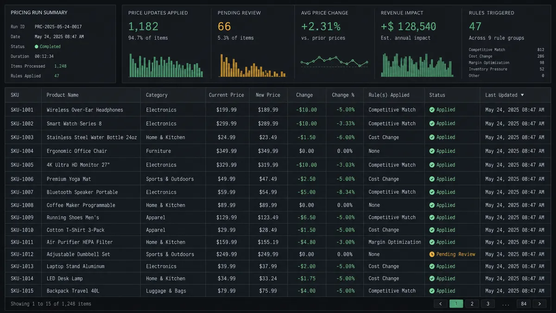Click the $33.24 new price cell
This screenshot has height=313, width=556.
(268, 279)
